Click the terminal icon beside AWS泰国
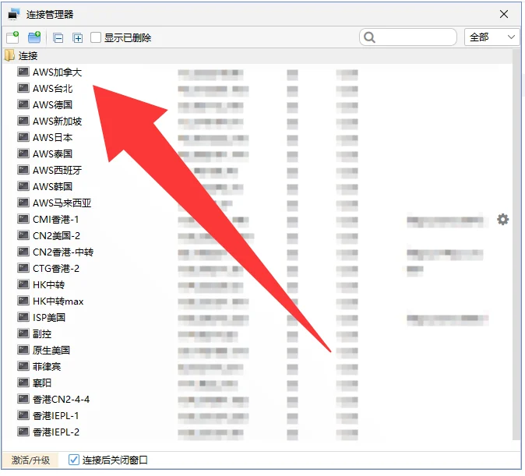 tap(23, 153)
